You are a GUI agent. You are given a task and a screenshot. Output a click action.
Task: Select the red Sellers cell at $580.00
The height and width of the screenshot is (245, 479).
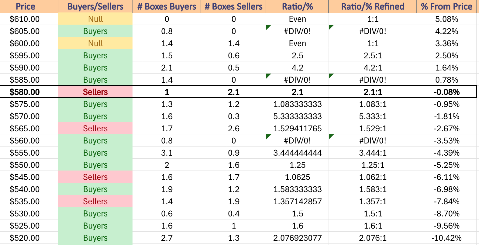point(95,92)
